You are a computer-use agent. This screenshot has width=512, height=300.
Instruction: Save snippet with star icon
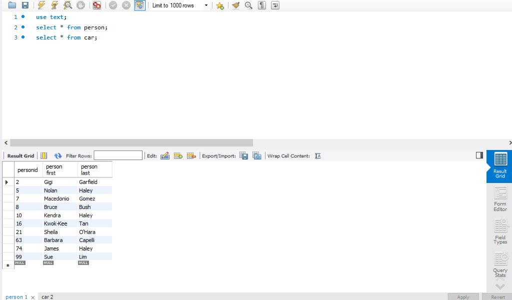(220, 5)
